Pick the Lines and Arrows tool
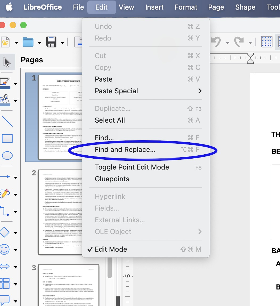The width and height of the screenshot is (280, 306). click(x=5, y=177)
